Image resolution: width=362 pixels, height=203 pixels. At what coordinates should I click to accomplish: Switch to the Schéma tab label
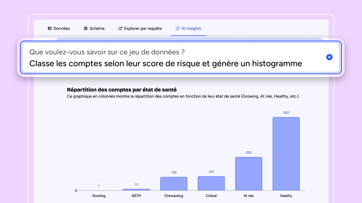(97, 29)
